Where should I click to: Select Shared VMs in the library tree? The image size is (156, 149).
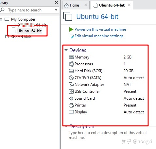21,37
